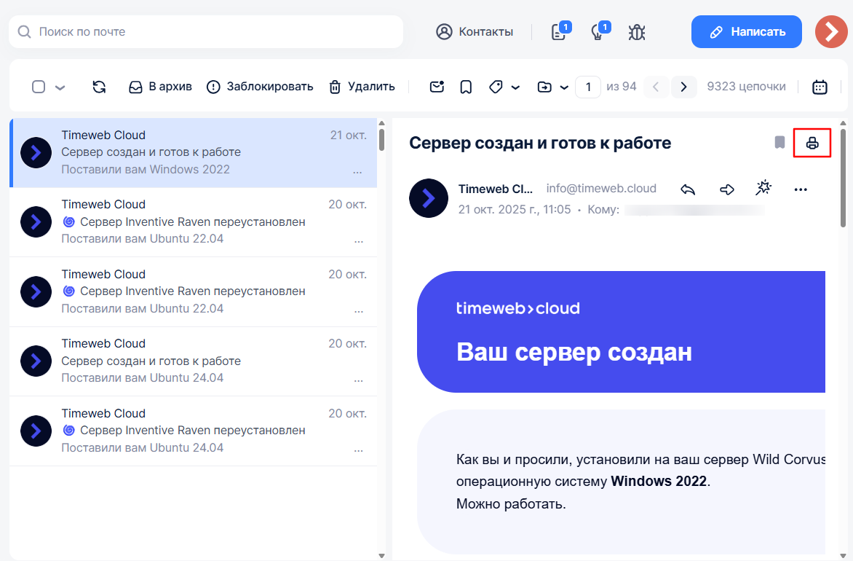
Task: Flag the thread using the toolbar bookmark icon
Action: 465,86
